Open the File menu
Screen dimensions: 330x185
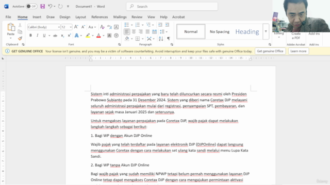[8, 17]
